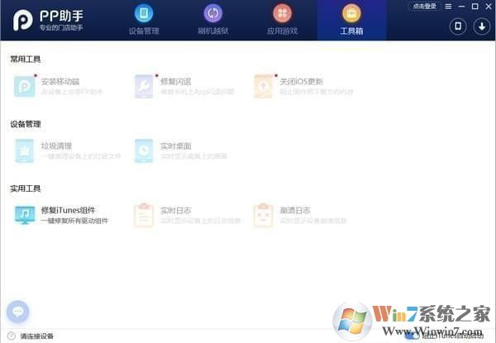The height and width of the screenshot is (343, 496).
Task: Launch the 安装移动端 tool icon
Action: tap(24, 86)
